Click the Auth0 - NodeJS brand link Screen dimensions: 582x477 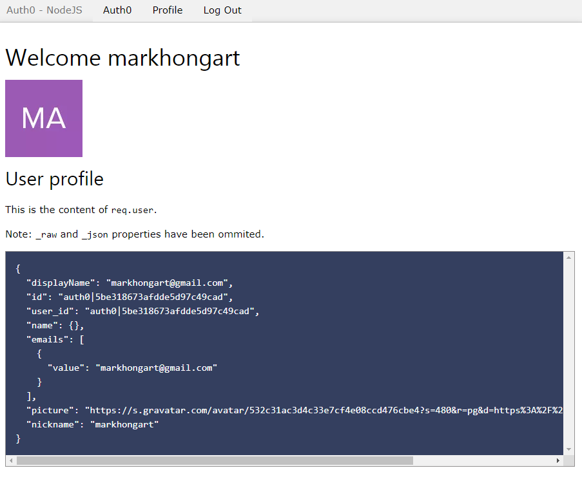[x=44, y=10]
